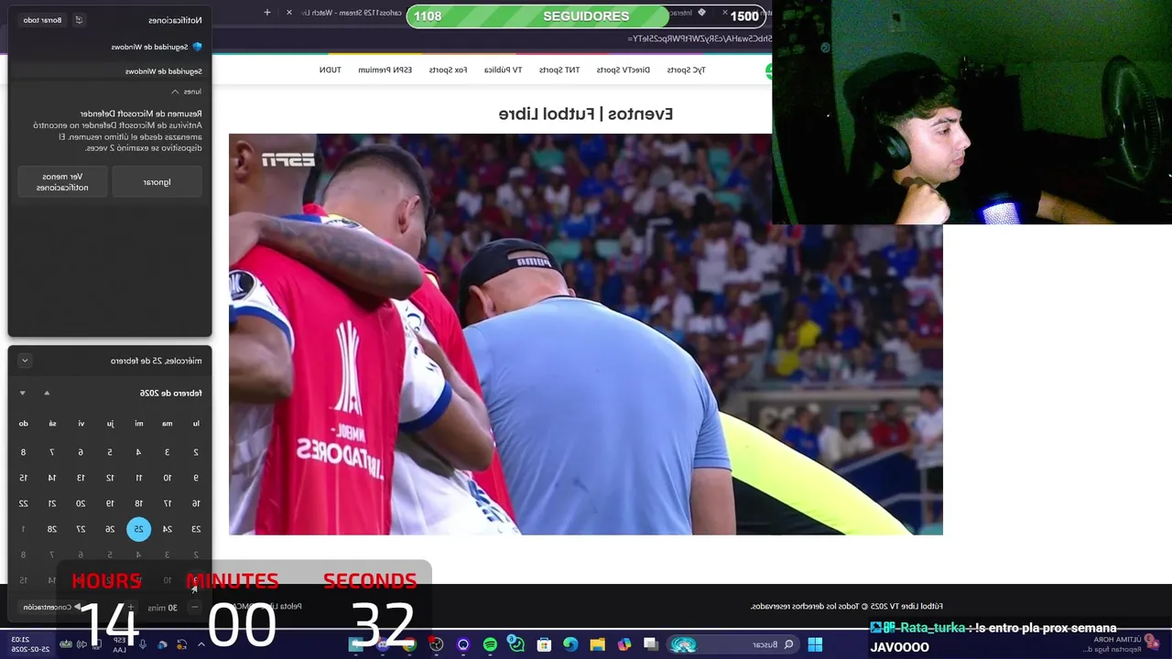Open the volume and network quick settings
This screenshot has height=659, width=1172.
[79, 644]
